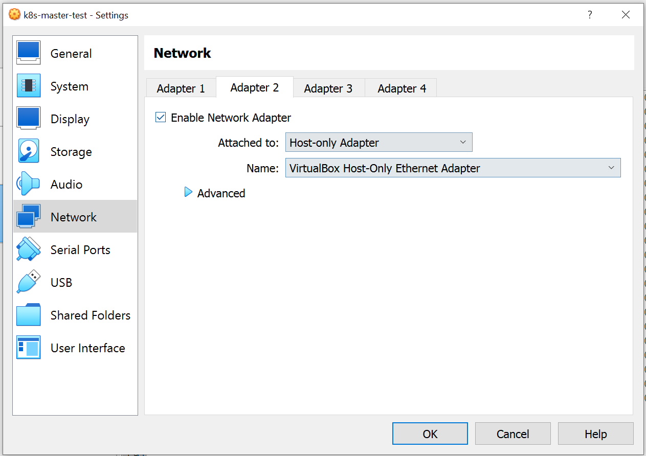Click the USB plug icon
The width and height of the screenshot is (646, 456).
coord(29,282)
